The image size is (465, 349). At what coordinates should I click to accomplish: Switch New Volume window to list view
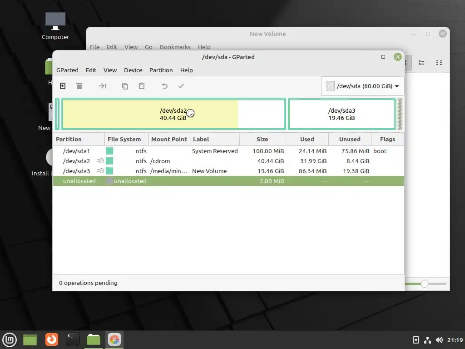coord(421,63)
